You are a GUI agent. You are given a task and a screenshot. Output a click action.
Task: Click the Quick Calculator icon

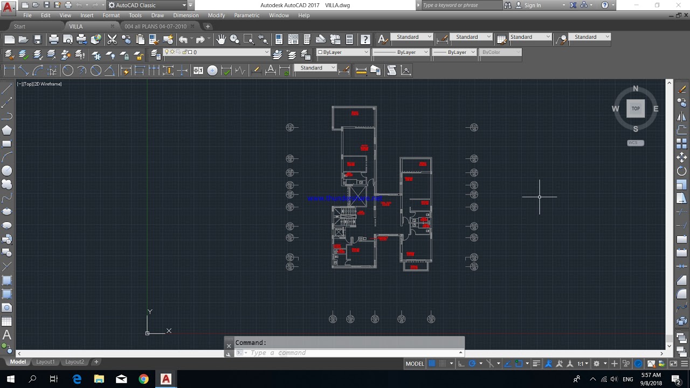(x=349, y=39)
